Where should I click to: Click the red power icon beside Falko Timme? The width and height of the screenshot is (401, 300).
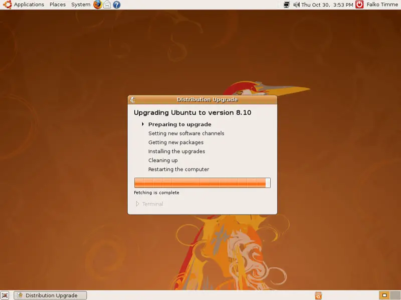point(359,4)
